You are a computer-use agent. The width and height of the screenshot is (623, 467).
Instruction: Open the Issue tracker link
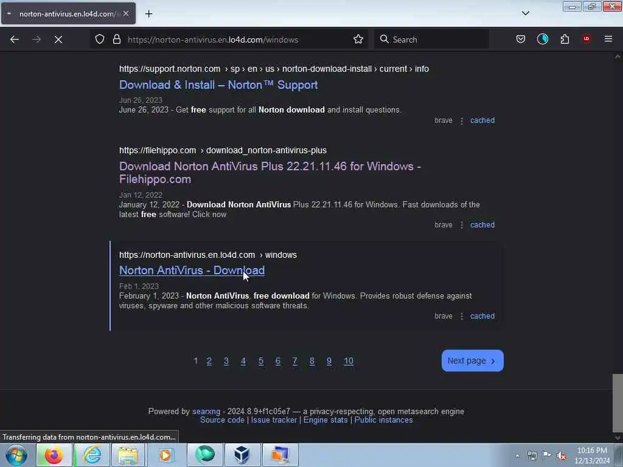pyautogui.click(x=274, y=420)
